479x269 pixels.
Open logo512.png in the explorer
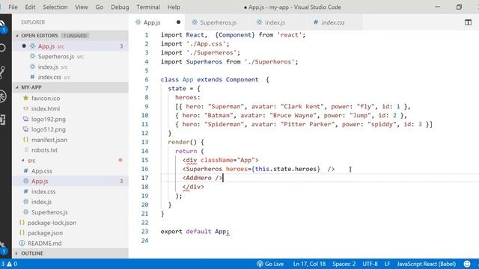pos(70,129)
